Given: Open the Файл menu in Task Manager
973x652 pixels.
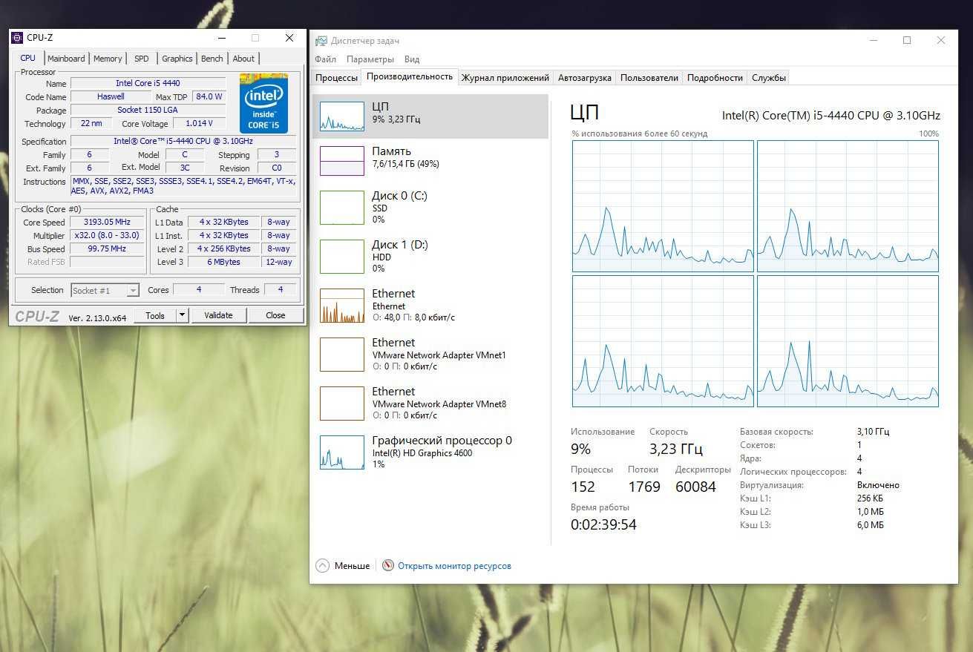Looking at the screenshot, I should (325, 59).
